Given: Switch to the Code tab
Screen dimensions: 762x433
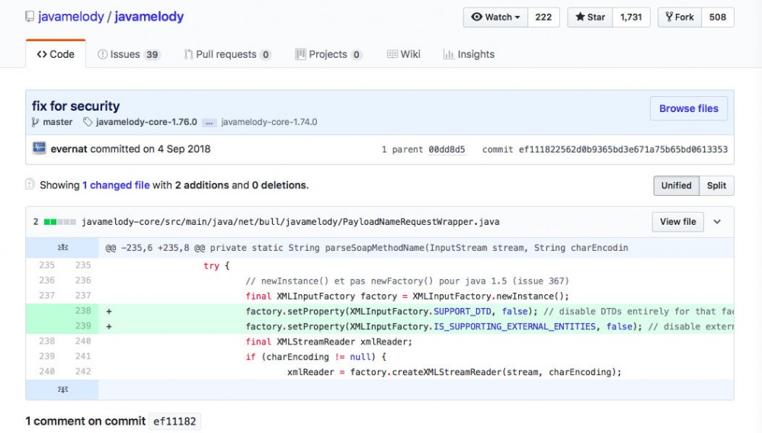Looking at the screenshot, I should coord(56,54).
